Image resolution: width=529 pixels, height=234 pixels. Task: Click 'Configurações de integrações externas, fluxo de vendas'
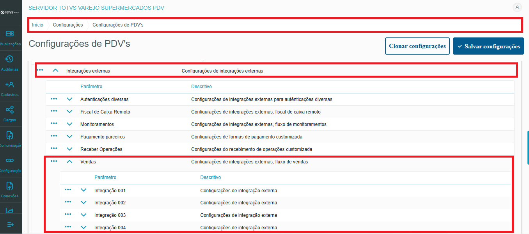pos(249,162)
